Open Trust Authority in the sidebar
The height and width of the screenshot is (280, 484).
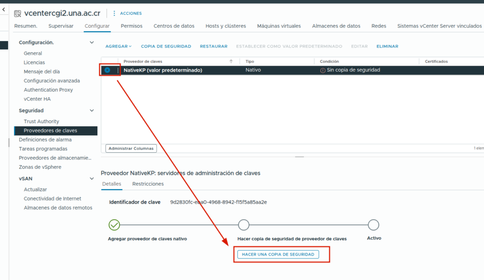(x=41, y=122)
